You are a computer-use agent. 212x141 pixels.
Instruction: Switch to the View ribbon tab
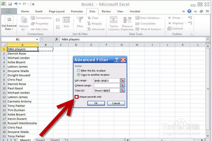pyautogui.click(x=120, y=12)
